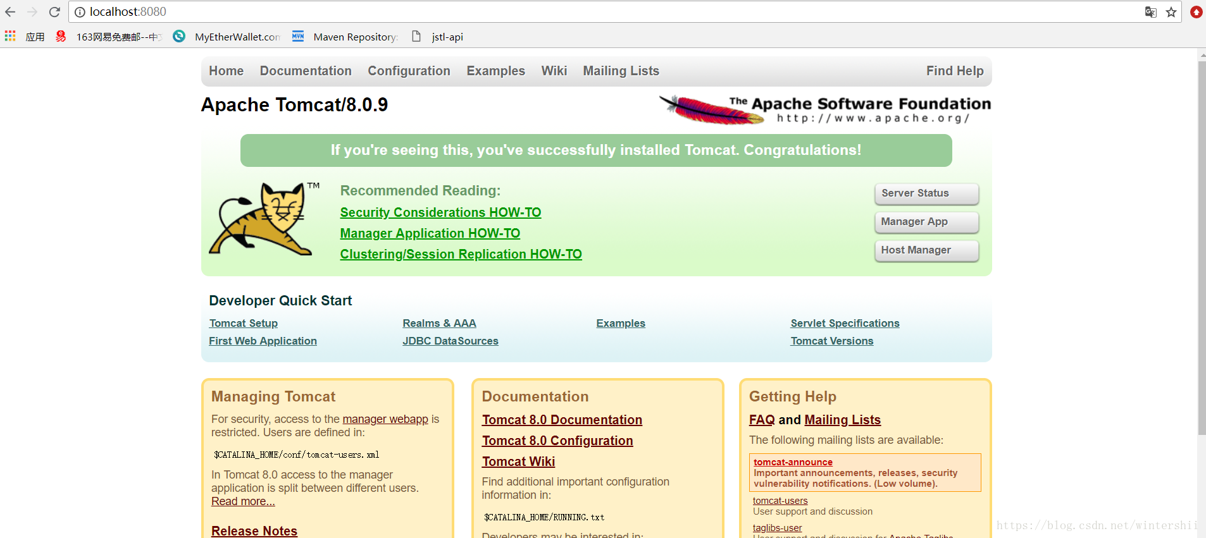Click the $CATALINA_HOME/conf/tomcat-users.xml path text
1206x538 pixels.
point(296,455)
